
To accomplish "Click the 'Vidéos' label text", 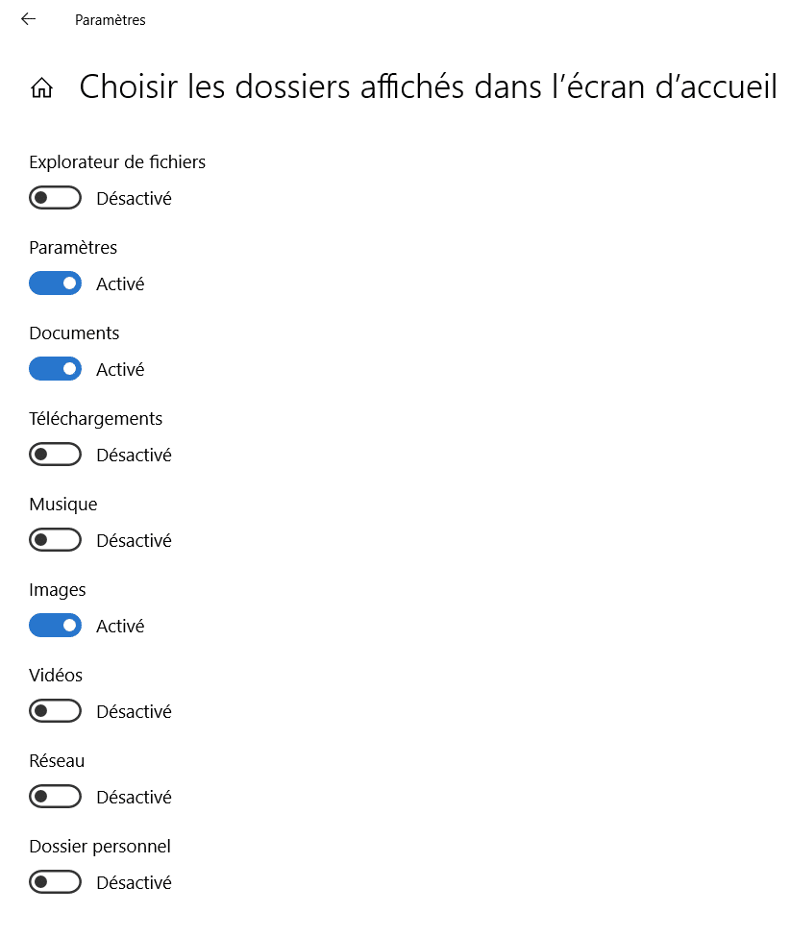I will [x=56, y=676].
